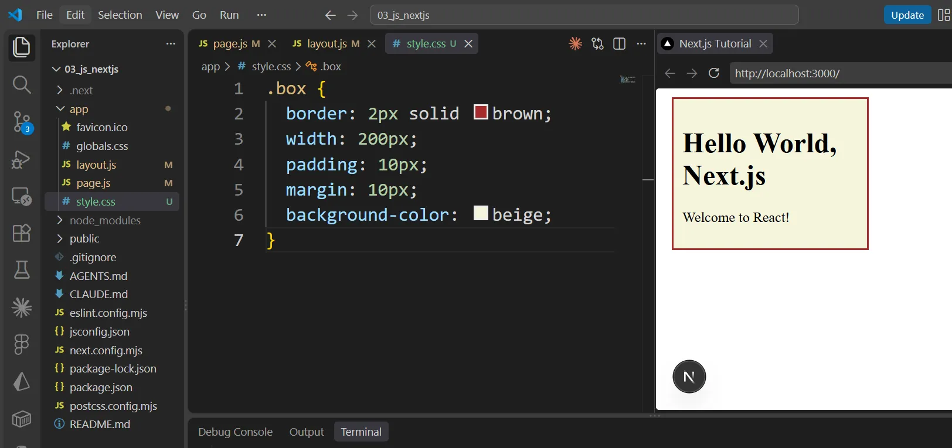The width and height of the screenshot is (952, 448).
Task: Open the container box icon in activity bar
Action: coord(22,419)
